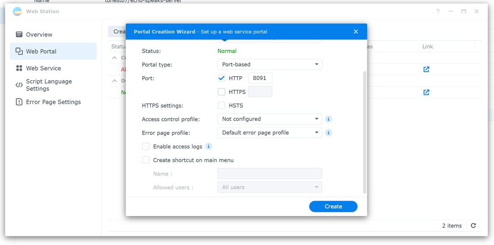Screen dimensions: 494x245
Task: Open the first portal's external link icon
Action: tap(426, 69)
